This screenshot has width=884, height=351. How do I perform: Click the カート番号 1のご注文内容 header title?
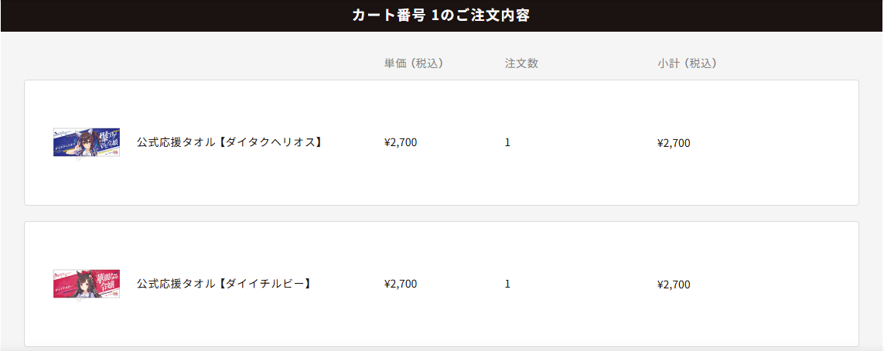point(441,15)
